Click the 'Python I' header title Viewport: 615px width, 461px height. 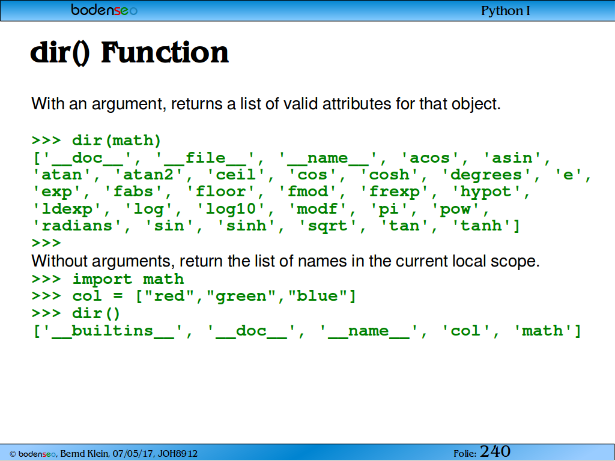pyautogui.click(x=505, y=11)
